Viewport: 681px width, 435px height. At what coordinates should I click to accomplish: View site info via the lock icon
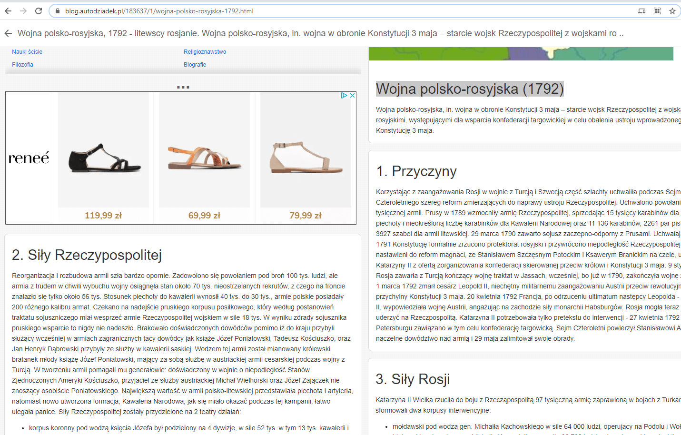[57, 11]
